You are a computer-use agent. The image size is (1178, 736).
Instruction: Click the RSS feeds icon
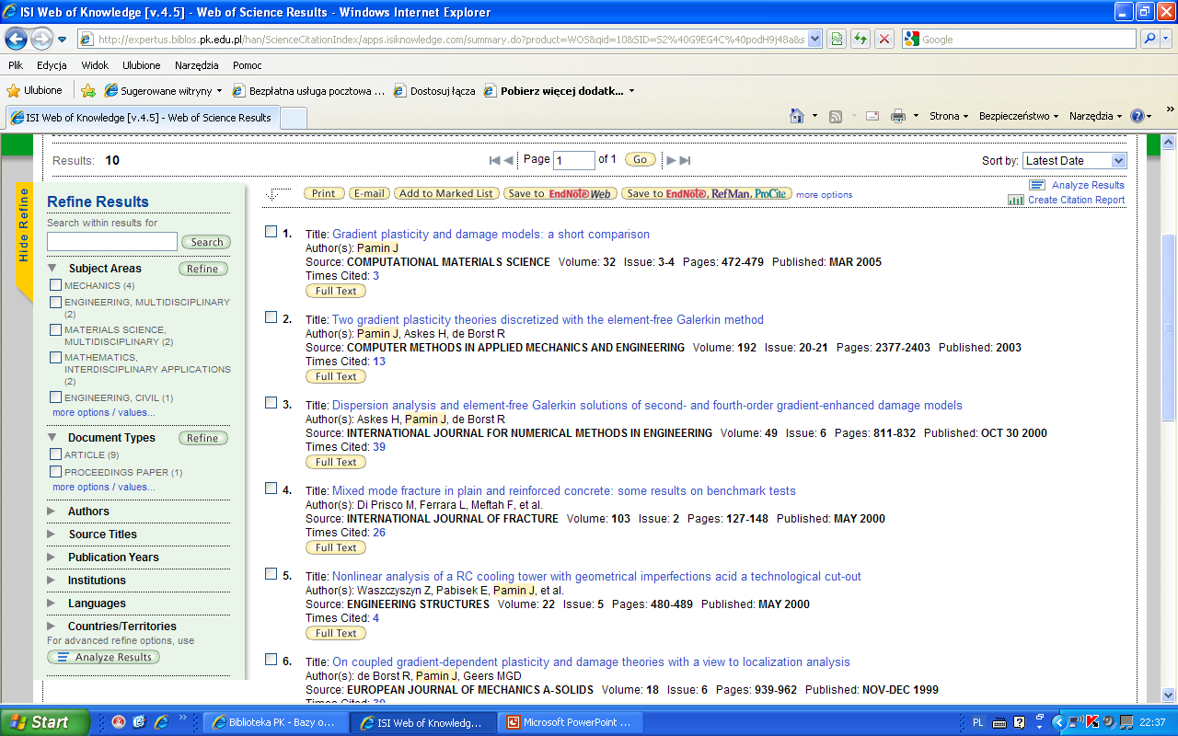836,116
